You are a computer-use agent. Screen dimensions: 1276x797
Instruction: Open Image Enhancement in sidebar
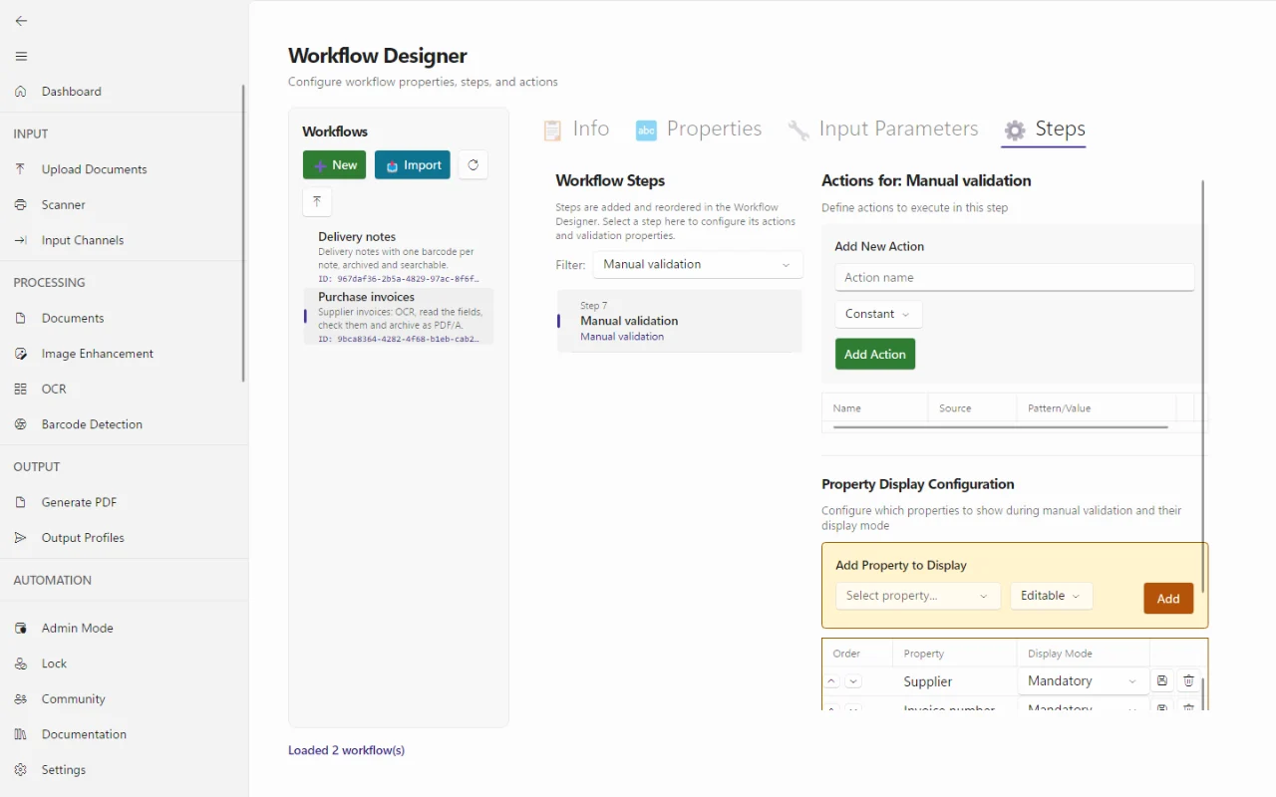pos(122,354)
